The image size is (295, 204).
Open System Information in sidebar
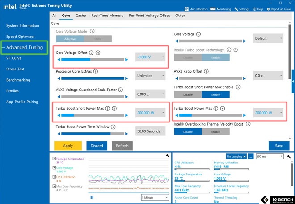[23, 26]
